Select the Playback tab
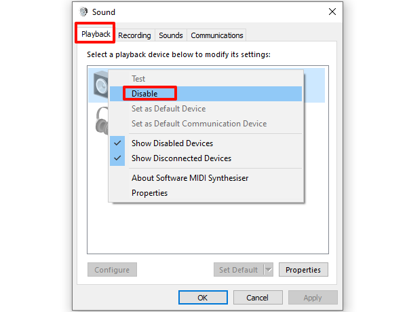 point(96,34)
